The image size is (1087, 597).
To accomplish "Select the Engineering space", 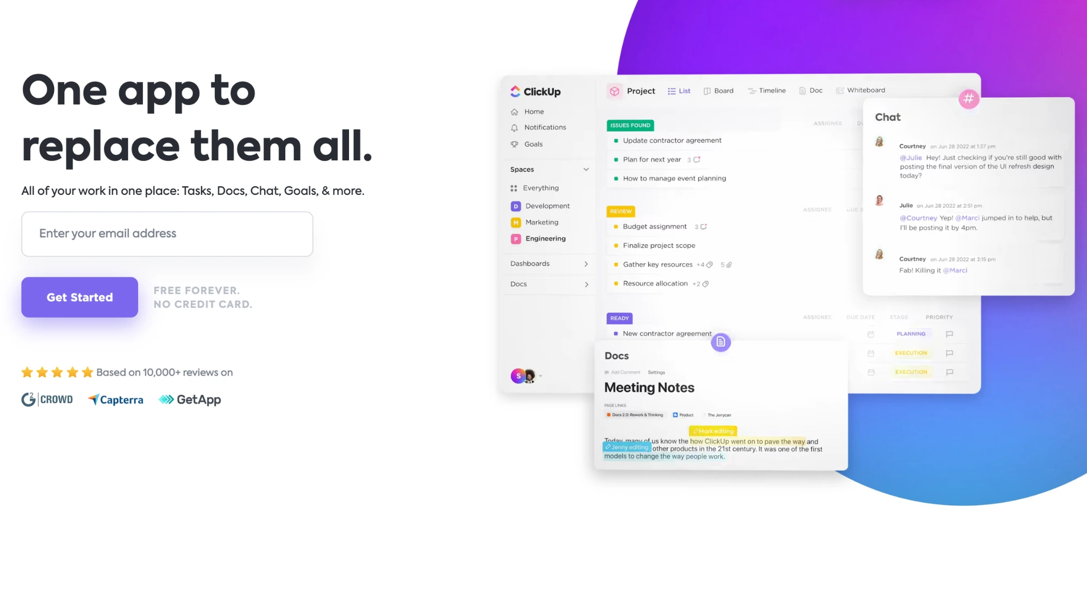I will 545,238.
